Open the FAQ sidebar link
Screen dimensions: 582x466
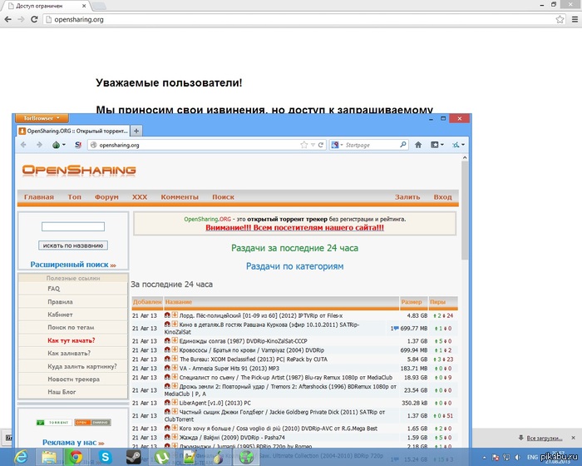[53, 289]
